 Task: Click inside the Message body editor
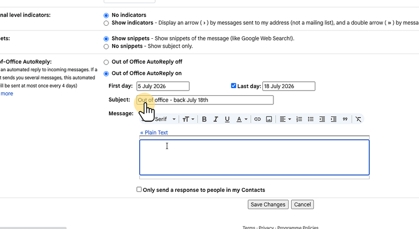(255, 157)
